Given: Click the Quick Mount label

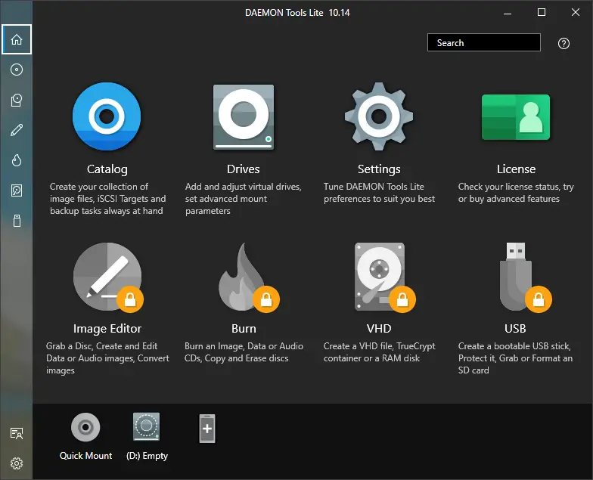Looking at the screenshot, I should click(x=86, y=455).
